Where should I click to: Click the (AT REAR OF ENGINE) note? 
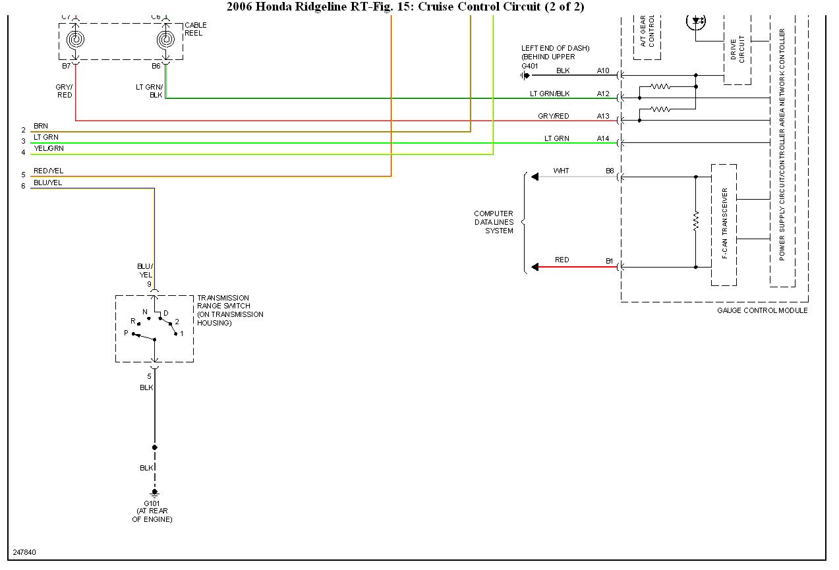click(152, 515)
